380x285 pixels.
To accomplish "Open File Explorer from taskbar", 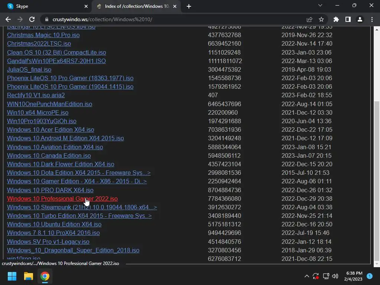I will point(28,276).
